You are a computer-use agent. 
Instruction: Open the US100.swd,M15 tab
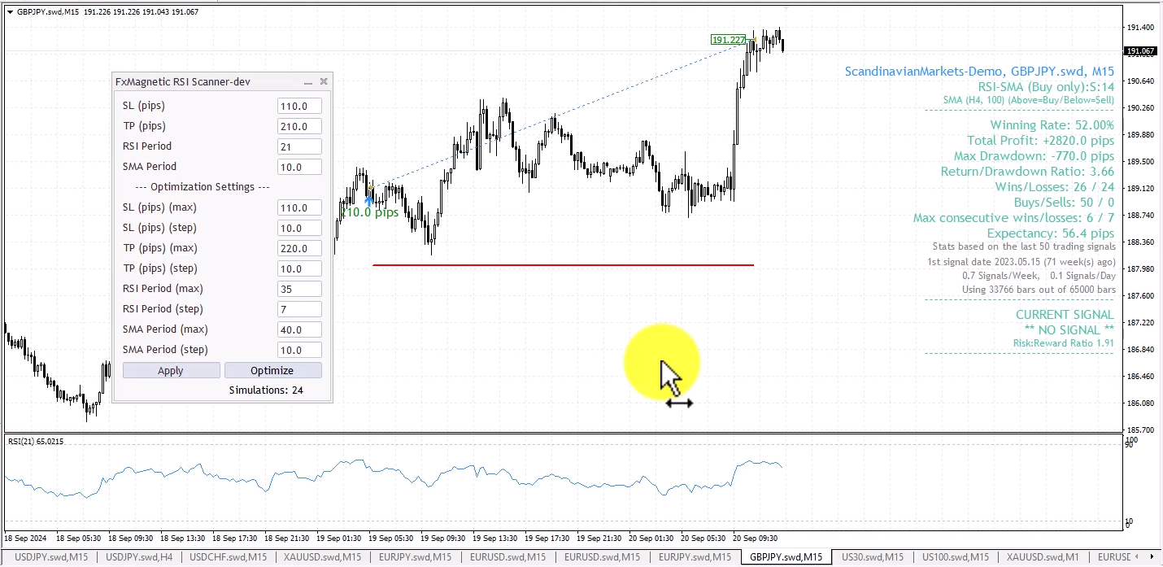(x=956, y=557)
